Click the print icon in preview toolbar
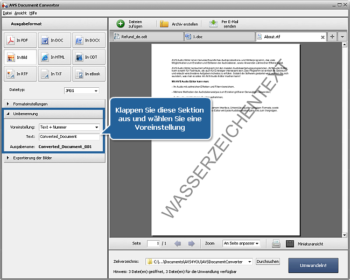The image size is (350, 280). click(x=276, y=243)
